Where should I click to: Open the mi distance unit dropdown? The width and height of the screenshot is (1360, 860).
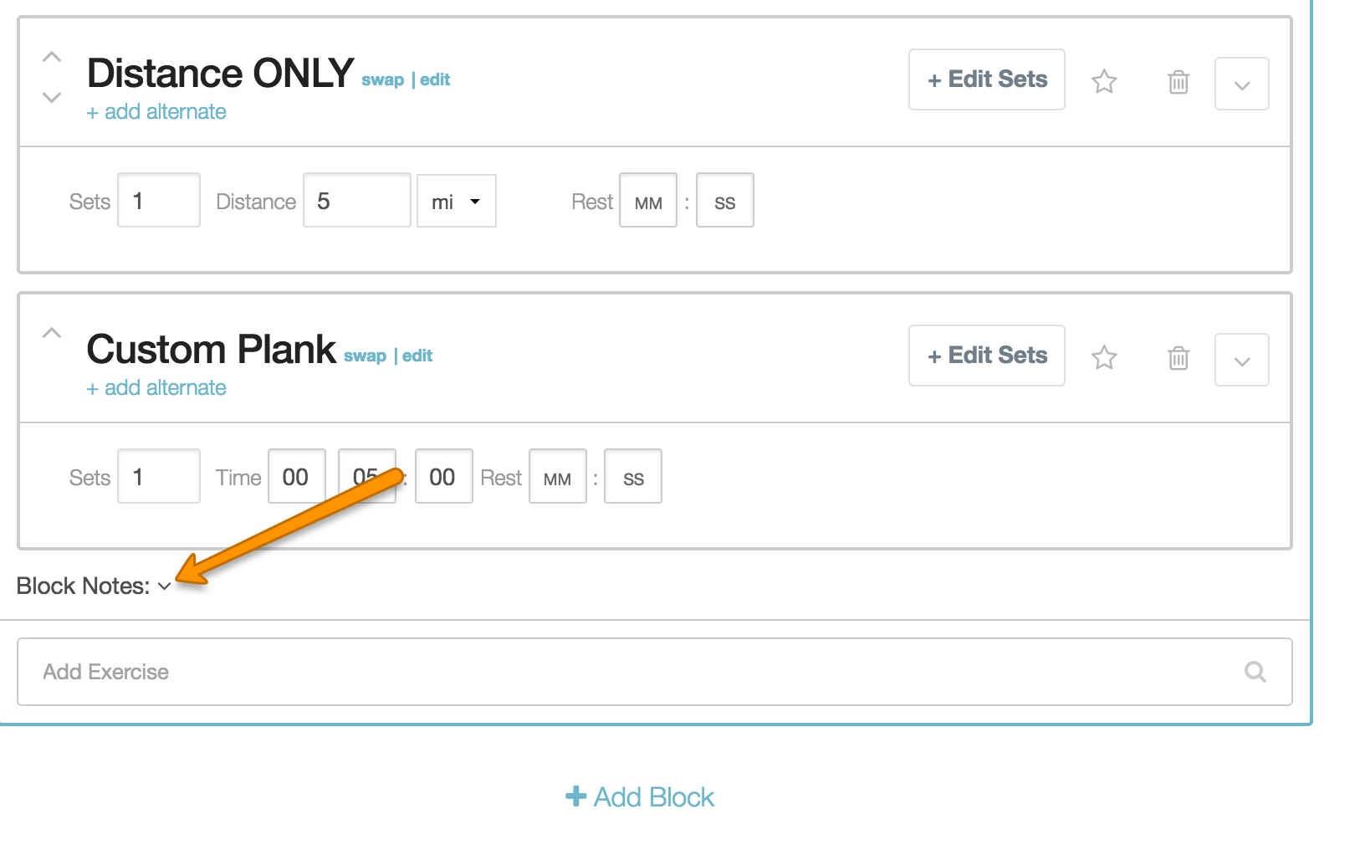click(x=457, y=201)
